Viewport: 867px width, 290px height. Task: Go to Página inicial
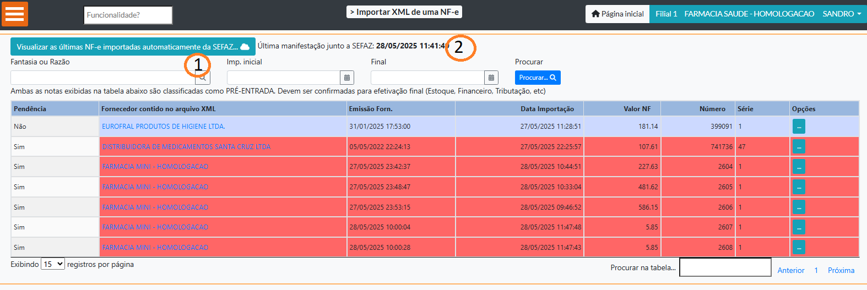[617, 14]
